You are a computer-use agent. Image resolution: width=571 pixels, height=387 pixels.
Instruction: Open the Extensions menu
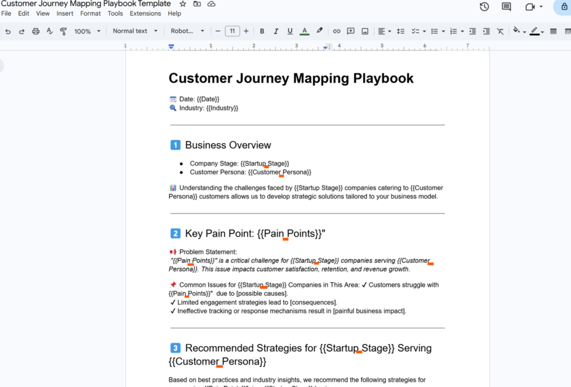click(x=145, y=13)
